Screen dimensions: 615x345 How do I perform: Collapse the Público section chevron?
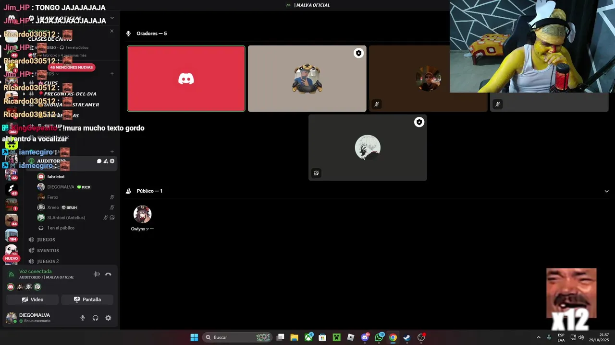click(x=606, y=191)
